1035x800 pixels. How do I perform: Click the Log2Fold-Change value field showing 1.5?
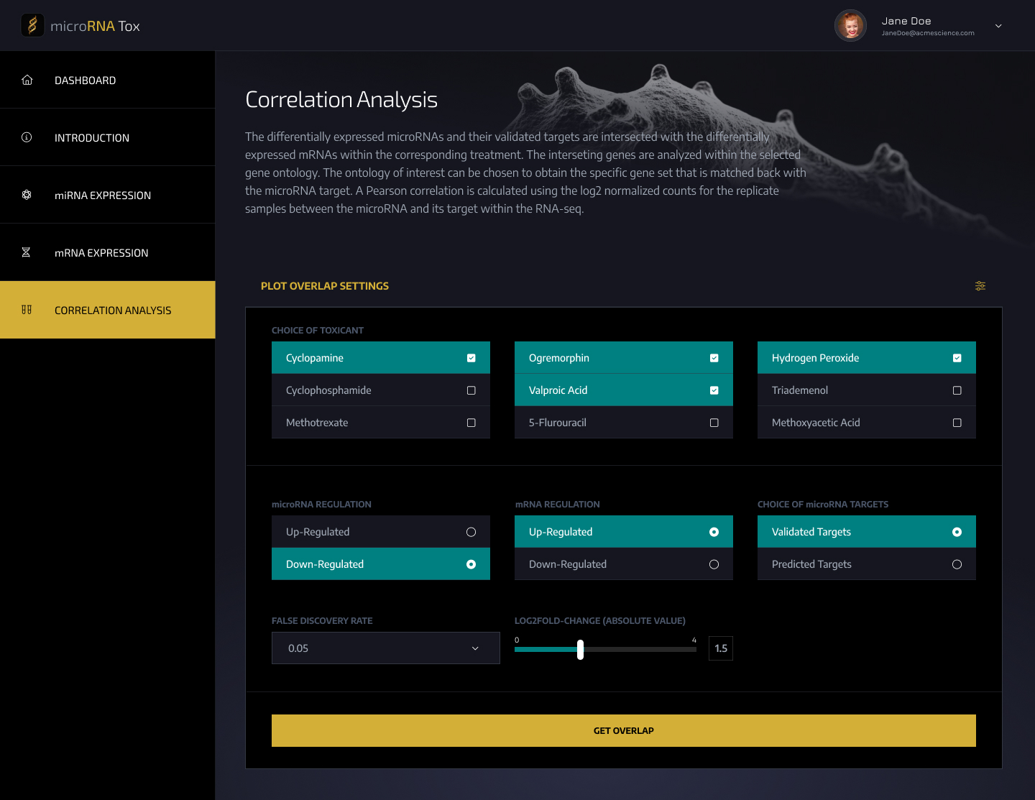click(720, 648)
